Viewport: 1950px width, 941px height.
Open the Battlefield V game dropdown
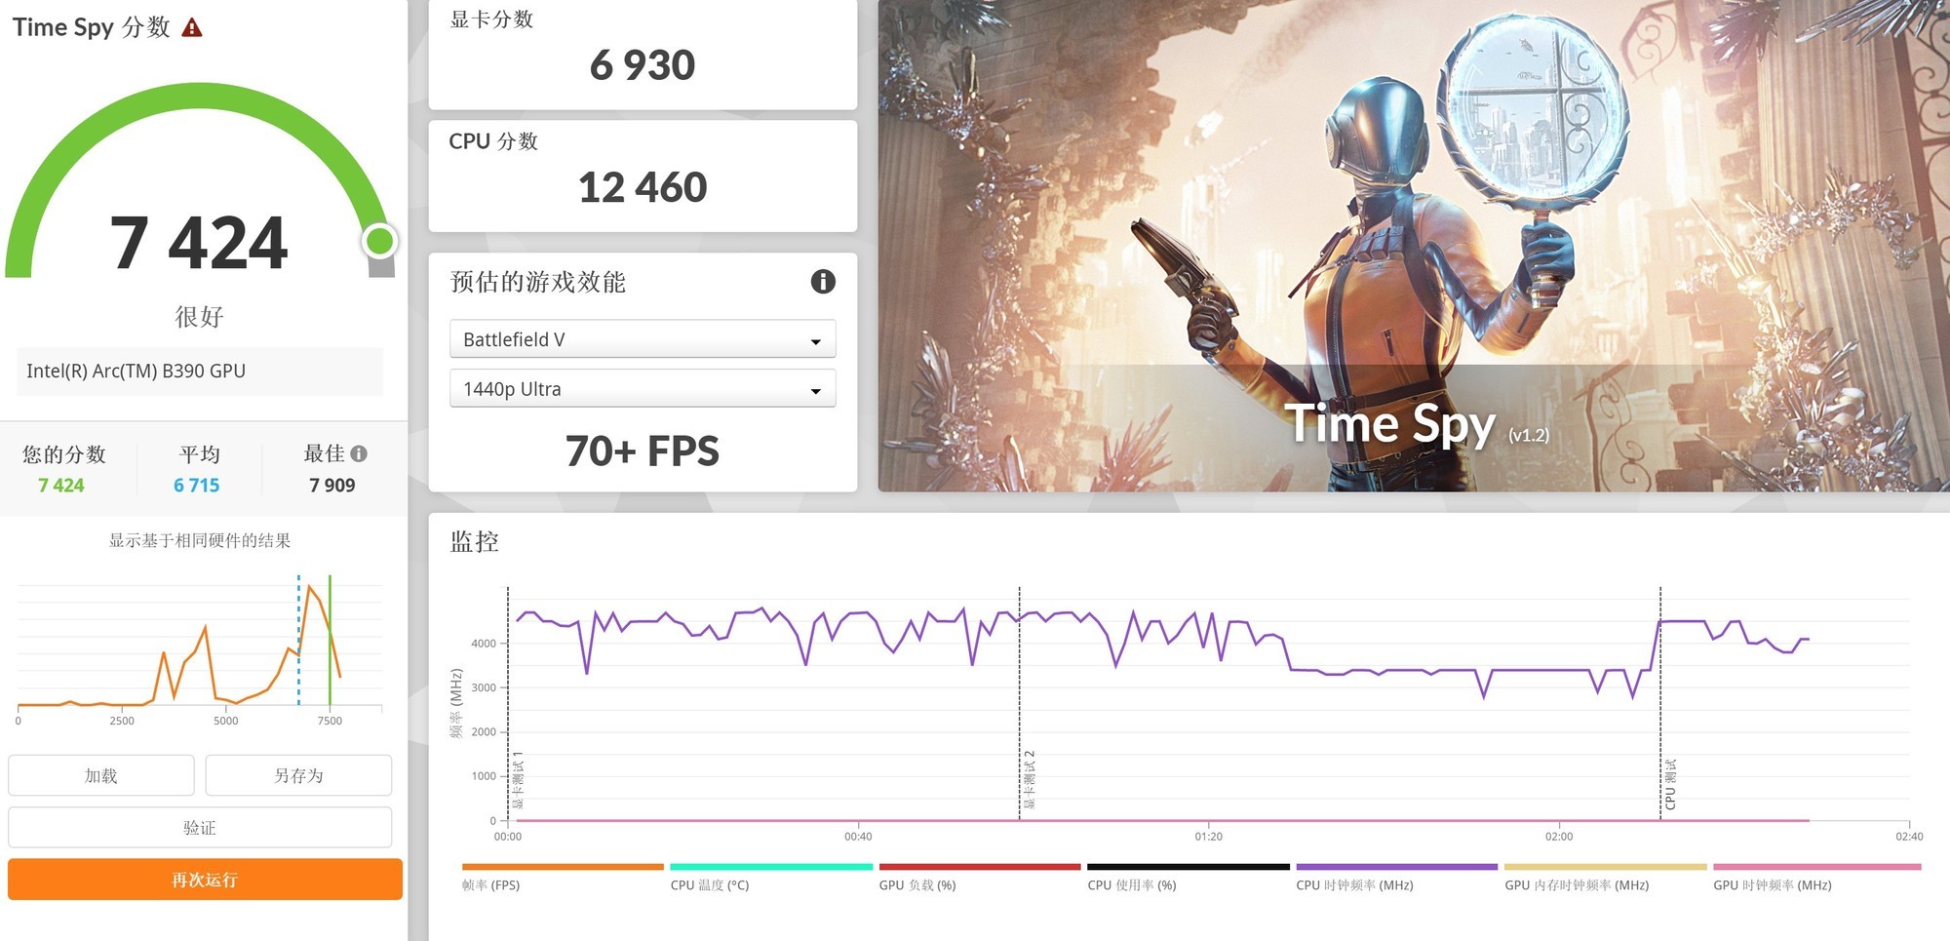pyautogui.click(x=642, y=338)
